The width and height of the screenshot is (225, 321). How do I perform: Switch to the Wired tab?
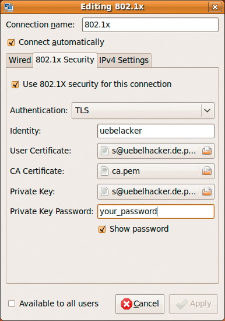[20, 60]
